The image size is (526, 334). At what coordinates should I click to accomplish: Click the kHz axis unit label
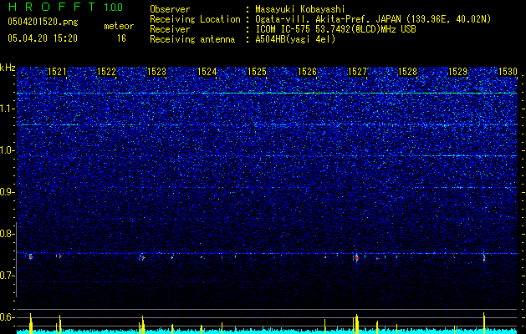click(8, 68)
